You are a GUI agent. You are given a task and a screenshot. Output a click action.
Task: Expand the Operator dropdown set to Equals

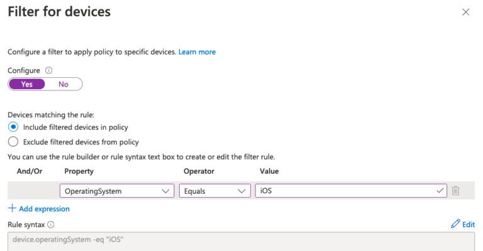(214, 191)
